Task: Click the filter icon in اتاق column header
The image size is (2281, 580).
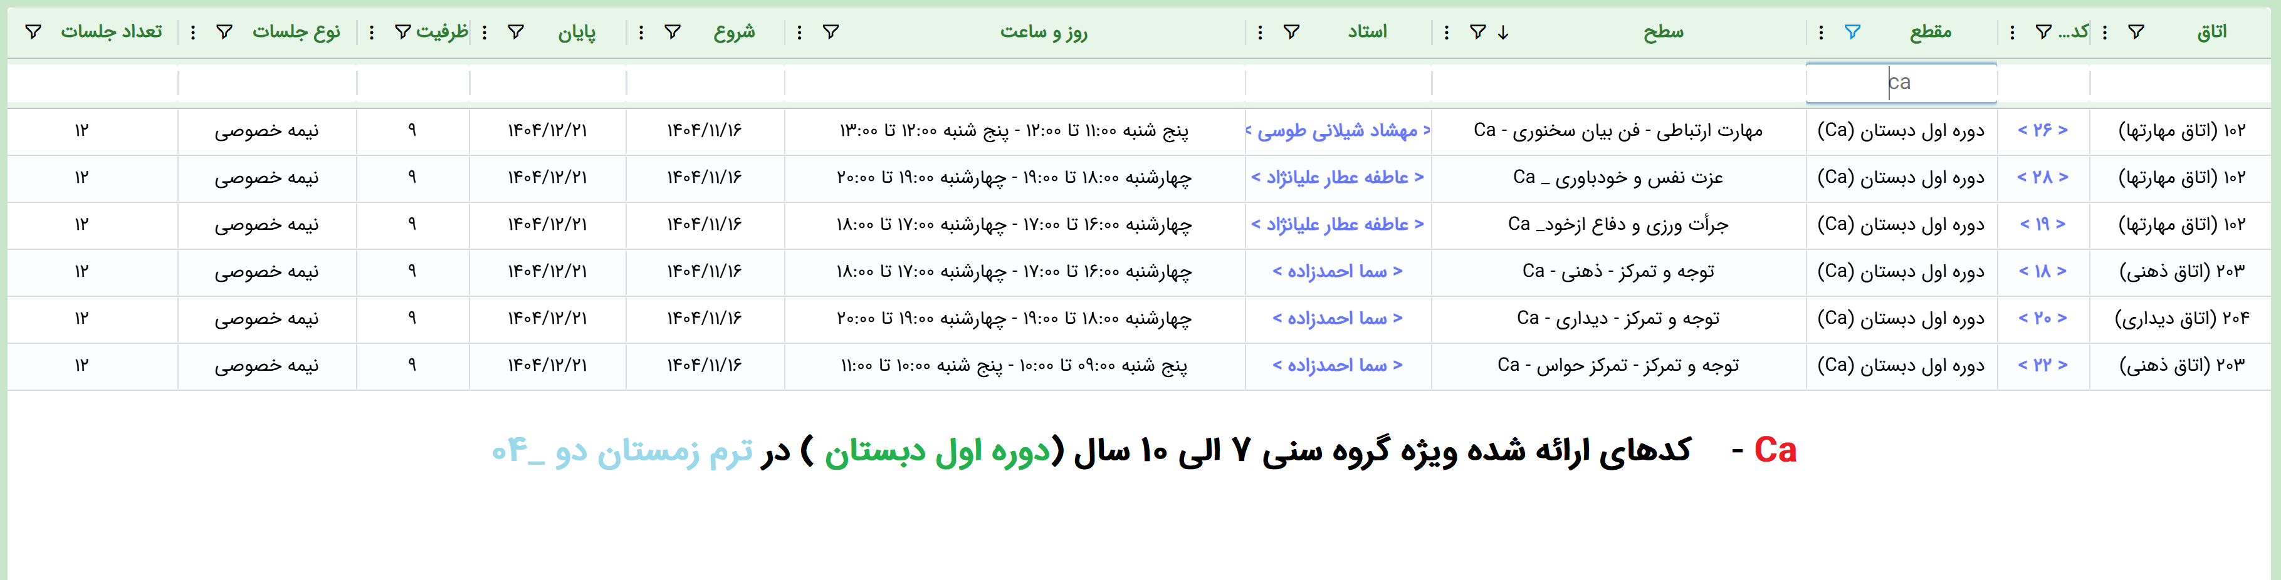Action: pos(2136,33)
